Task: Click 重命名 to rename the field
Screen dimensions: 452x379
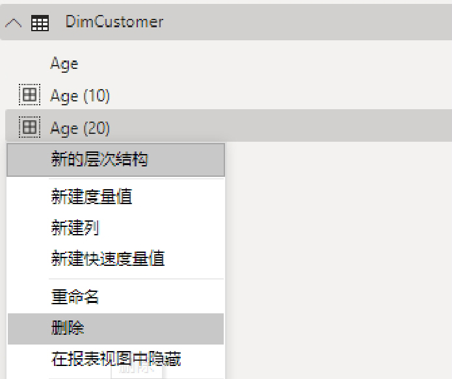Action: 75,297
